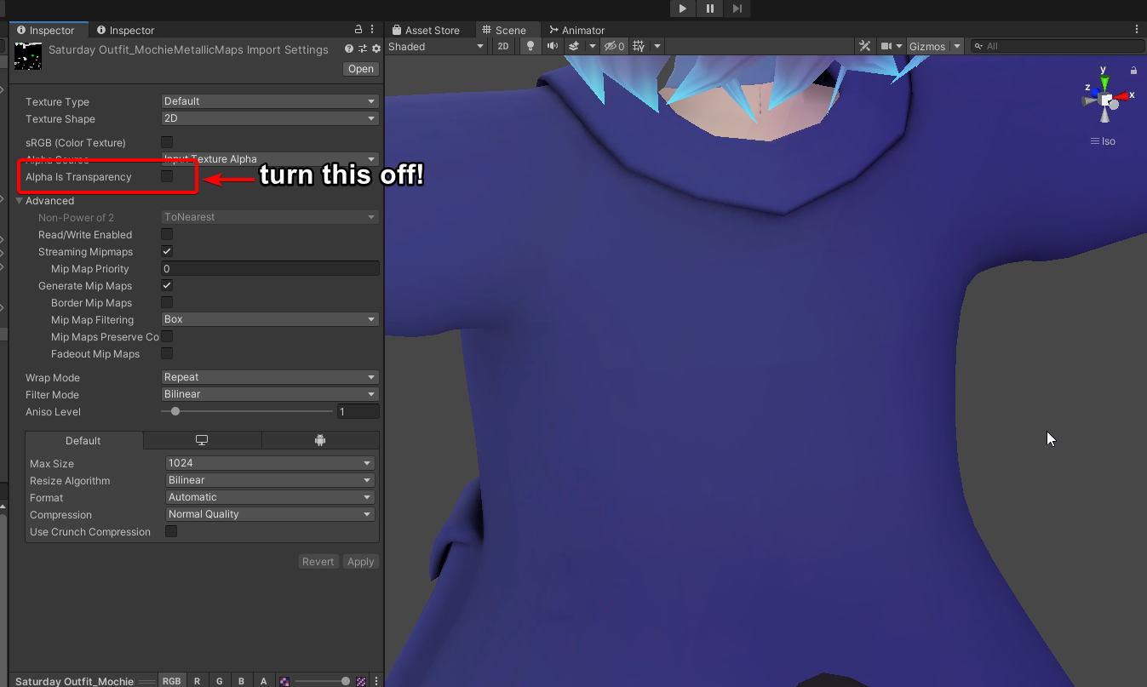
Task: Click the component tools wrench icon
Action: click(865, 46)
